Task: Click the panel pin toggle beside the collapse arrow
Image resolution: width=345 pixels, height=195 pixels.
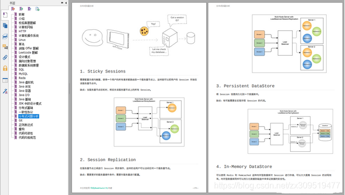Action: (x=62, y=3)
